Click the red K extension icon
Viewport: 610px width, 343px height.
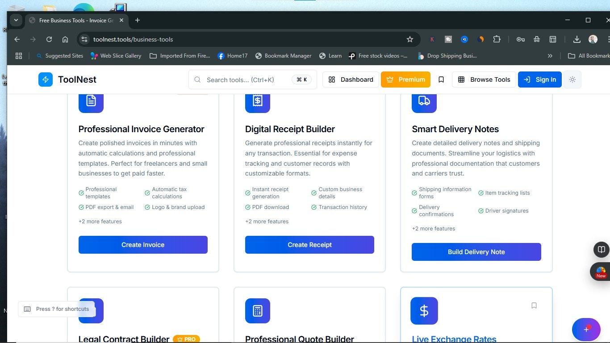(x=432, y=39)
